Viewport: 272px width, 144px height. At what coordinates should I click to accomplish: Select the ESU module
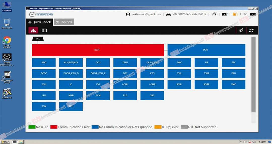44,84
